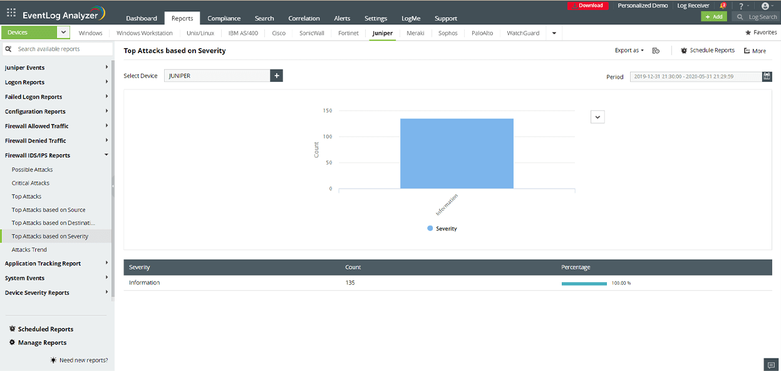Collapse Firewall IDS/IPS Reports section

(56, 155)
